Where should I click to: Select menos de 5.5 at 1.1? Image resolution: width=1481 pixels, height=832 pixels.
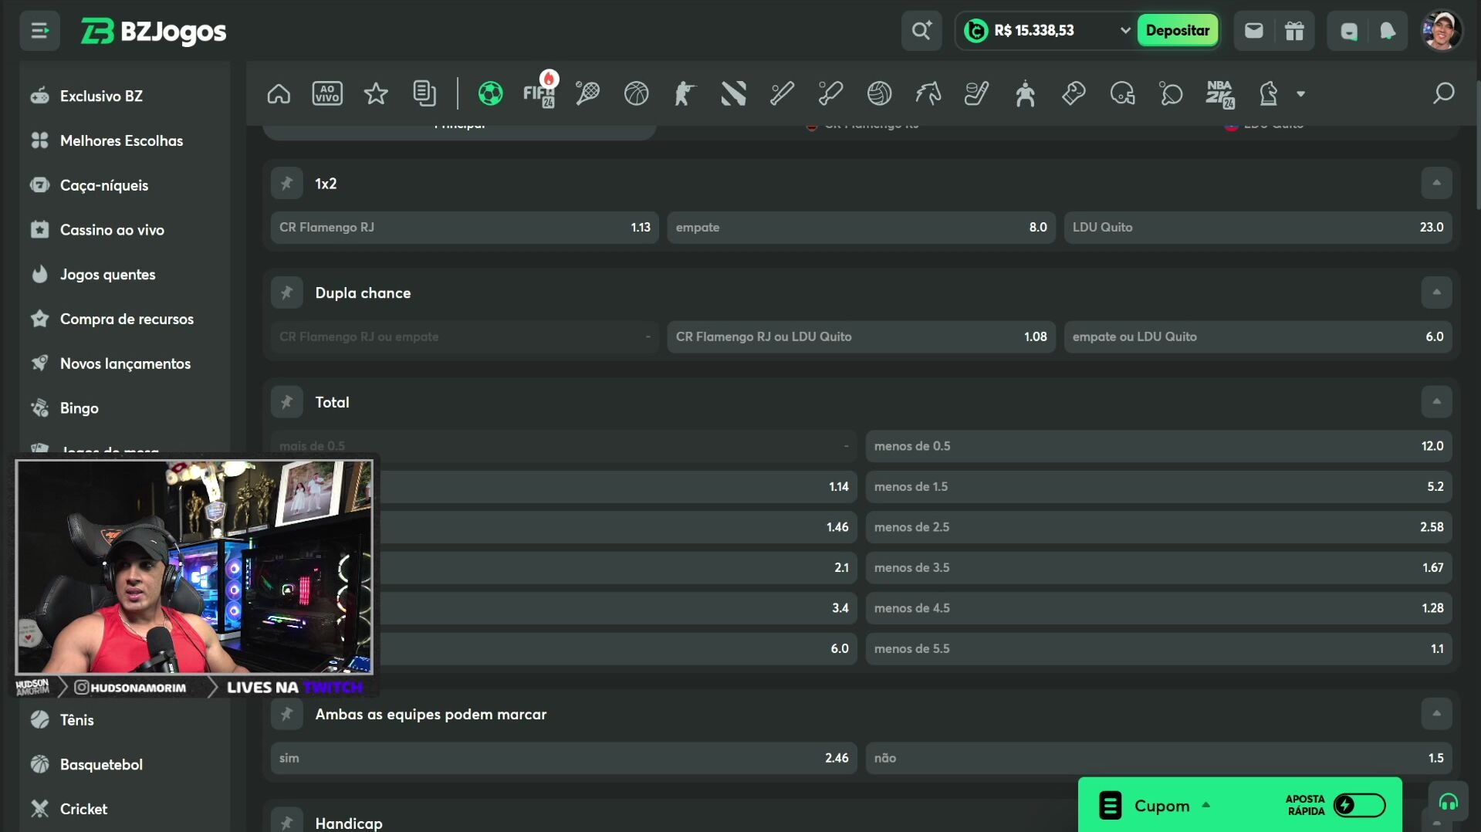[1158, 649]
